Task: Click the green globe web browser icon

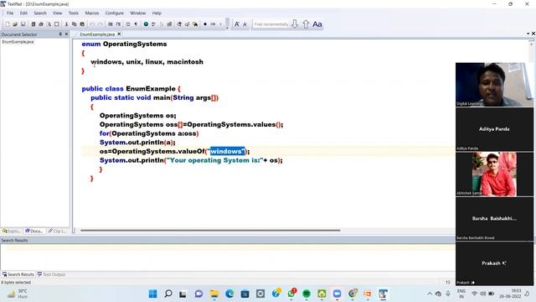Action: 146,24
